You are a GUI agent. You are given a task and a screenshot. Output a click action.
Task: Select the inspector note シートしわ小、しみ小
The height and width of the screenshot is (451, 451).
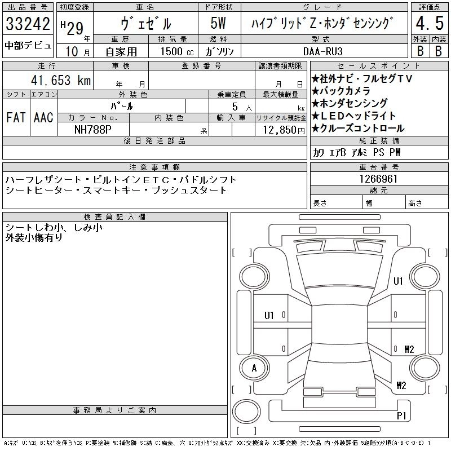(x=54, y=228)
